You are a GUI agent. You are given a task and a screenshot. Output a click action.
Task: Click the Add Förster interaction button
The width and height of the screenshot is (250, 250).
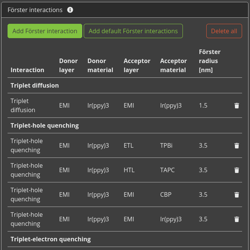(45, 31)
